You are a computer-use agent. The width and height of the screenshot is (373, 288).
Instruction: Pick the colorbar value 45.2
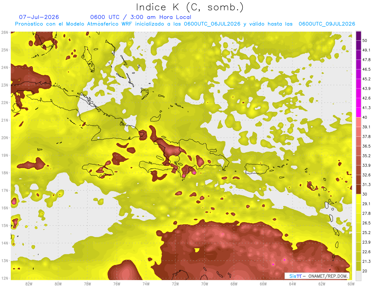tap(366, 79)
